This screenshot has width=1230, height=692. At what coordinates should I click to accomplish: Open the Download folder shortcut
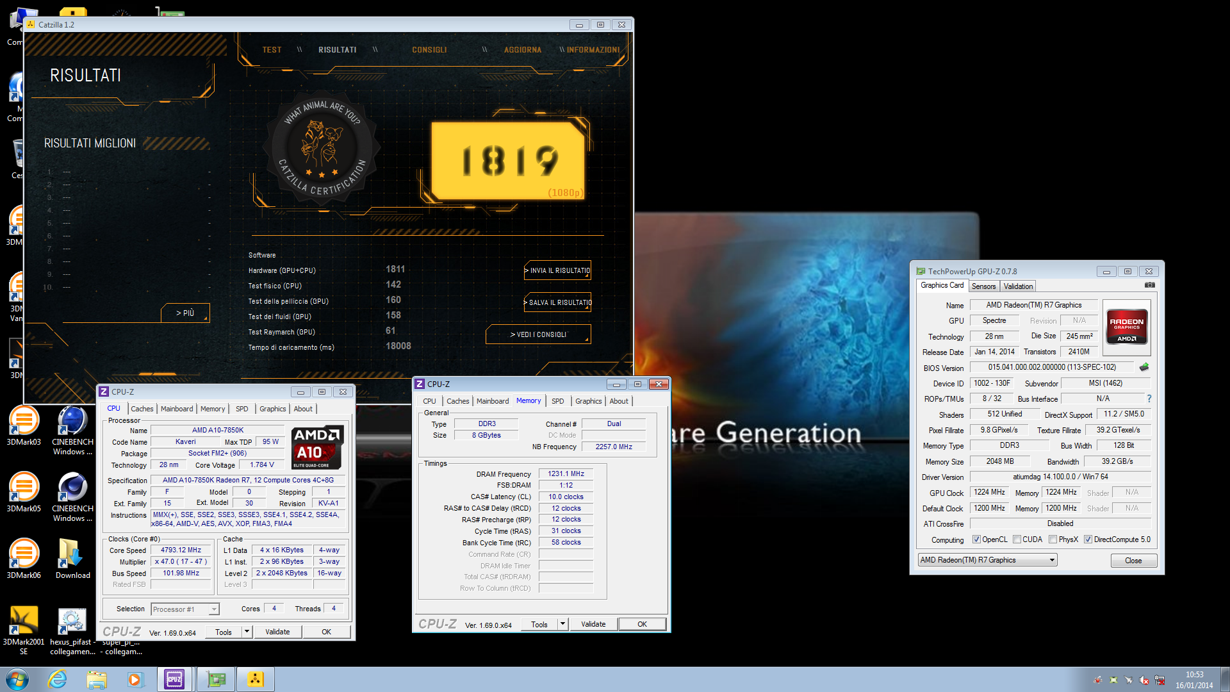coord(72,559)
